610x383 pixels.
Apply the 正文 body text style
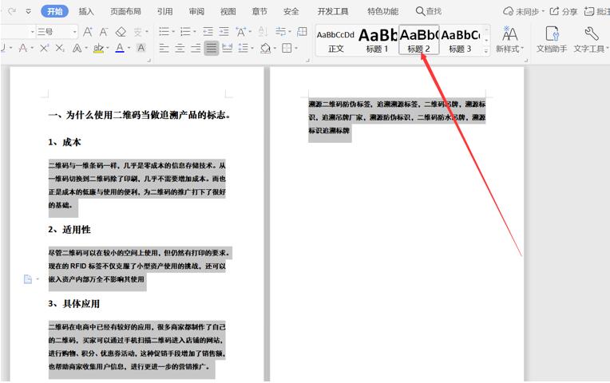(x=335, y=39)
